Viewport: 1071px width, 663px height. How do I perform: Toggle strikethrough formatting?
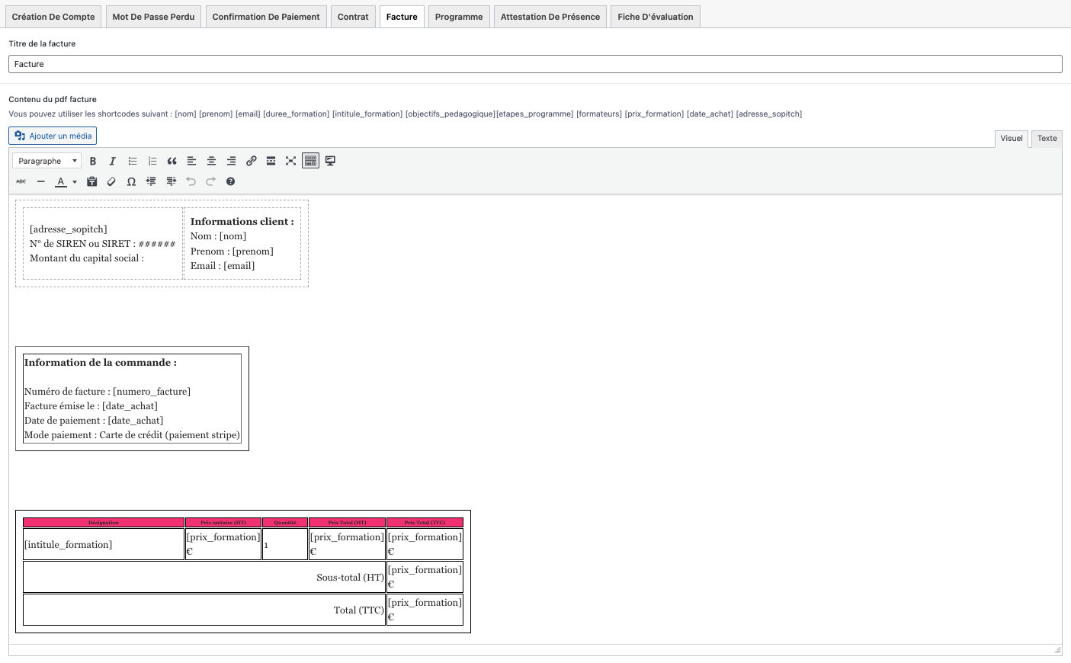pyautogui.click(x=21, y=181)
